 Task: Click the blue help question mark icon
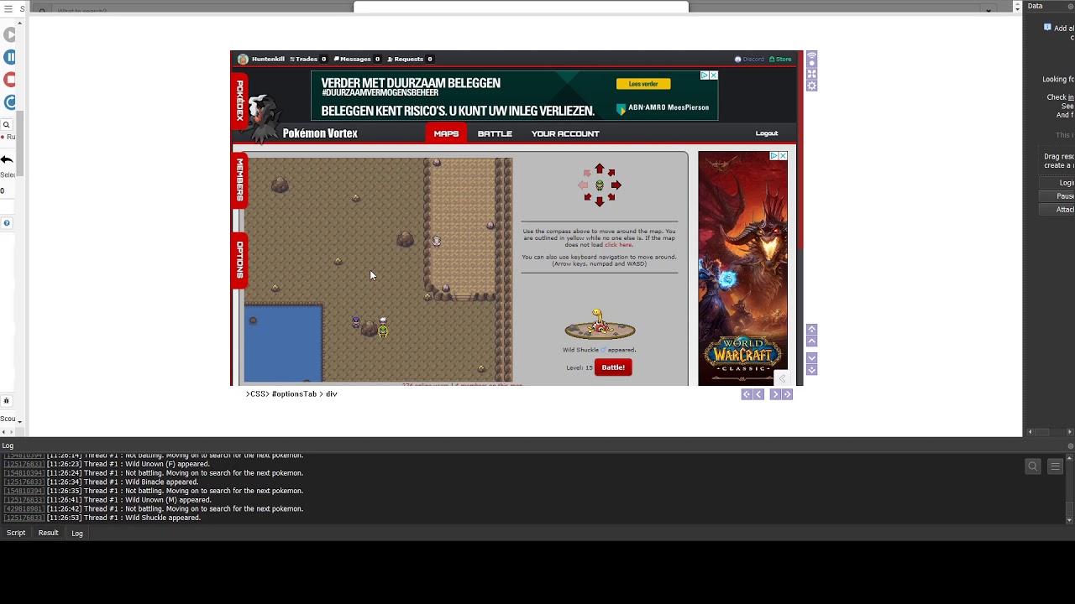[x=7, y=223]
